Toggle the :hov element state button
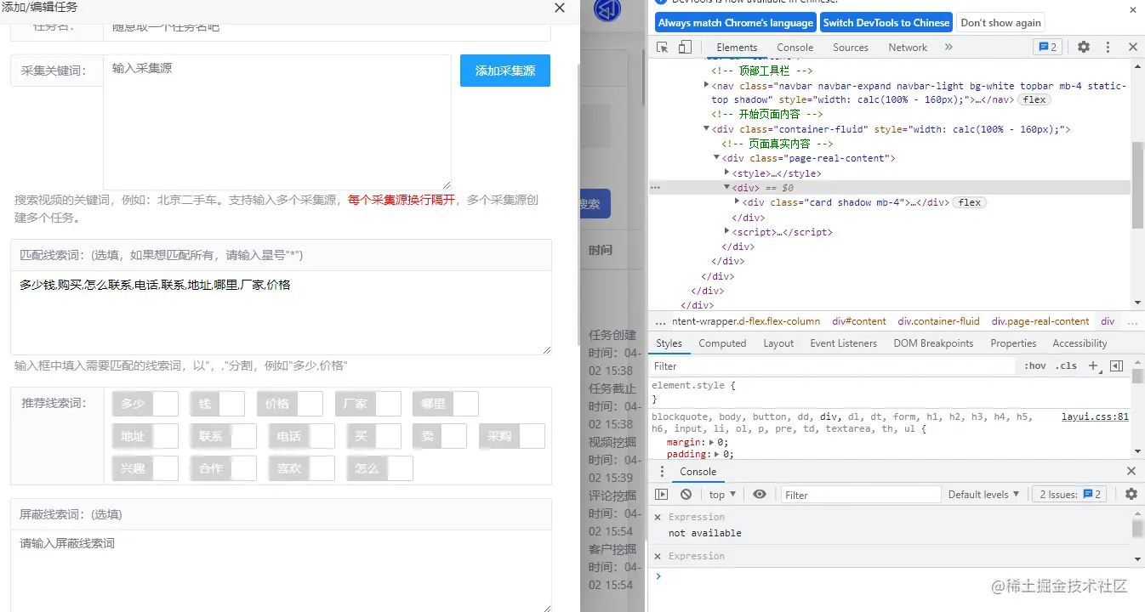The width and height of the screenshot is (1145, 612). tap(1035, 365)
